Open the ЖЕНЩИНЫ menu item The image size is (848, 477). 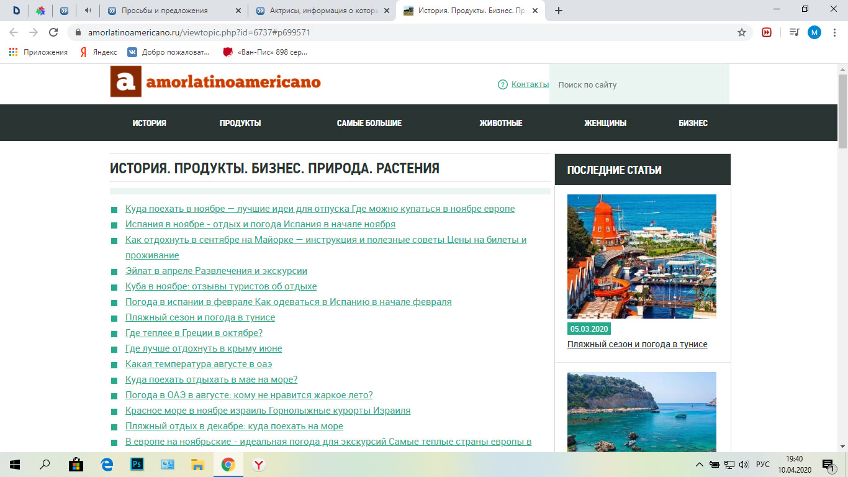tap(605, 123)
